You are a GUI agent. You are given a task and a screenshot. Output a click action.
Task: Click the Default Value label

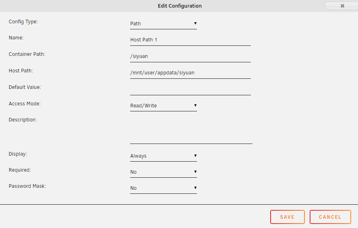pyautogui.click(x=25, y=87)
